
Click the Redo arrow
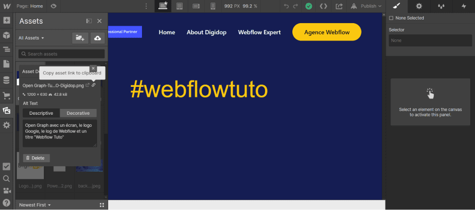[296, 6]
